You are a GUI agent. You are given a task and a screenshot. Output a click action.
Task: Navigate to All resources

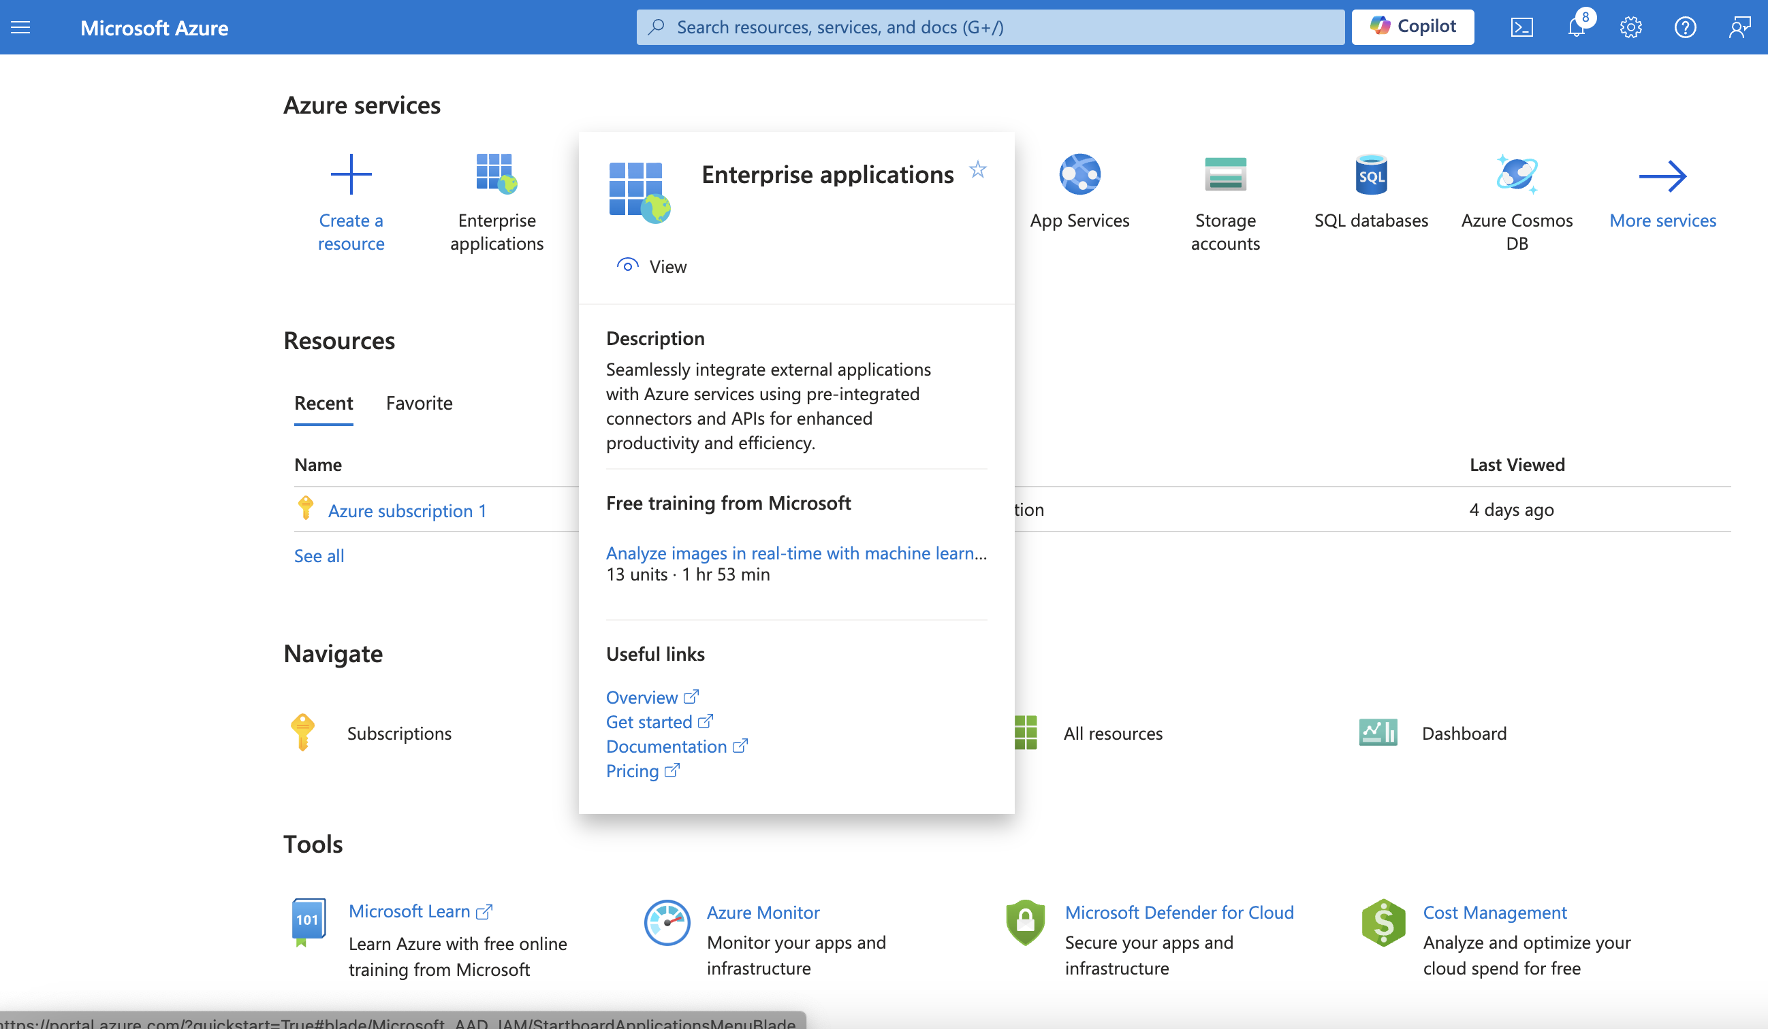point(1113,733)
